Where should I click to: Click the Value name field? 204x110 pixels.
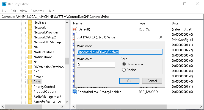120,52
